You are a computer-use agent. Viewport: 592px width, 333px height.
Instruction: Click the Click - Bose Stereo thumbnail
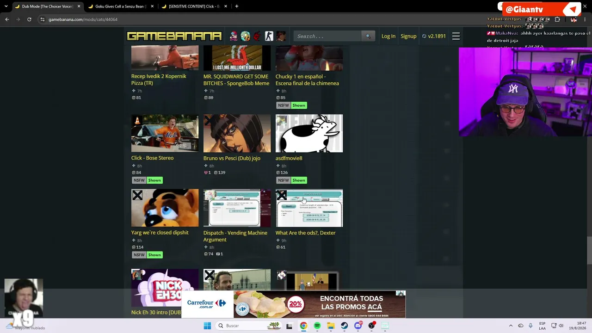click(165, 133)
